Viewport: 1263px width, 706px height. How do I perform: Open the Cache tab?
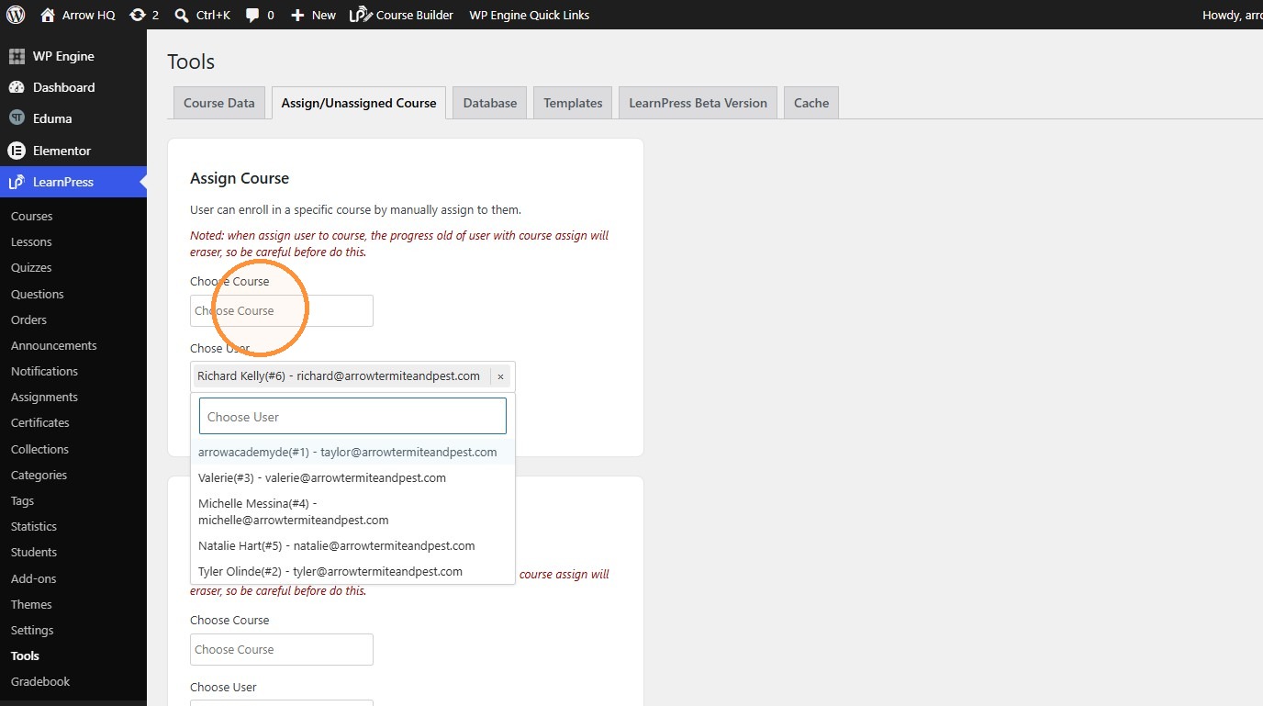point(811,103)
